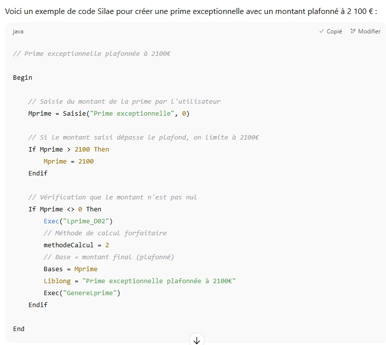Viewport: 386px width, 345px height.
Task: Click the methodeCalcul = 2 line
Action: click(x=76, y=245)
